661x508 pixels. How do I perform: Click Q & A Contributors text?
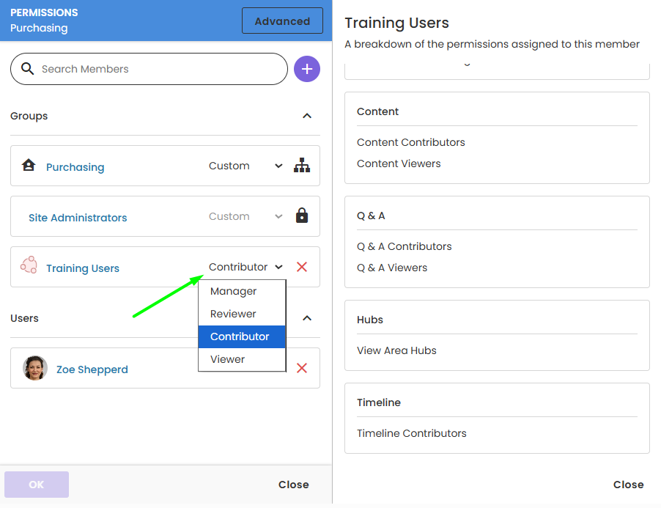click(404, 246)
